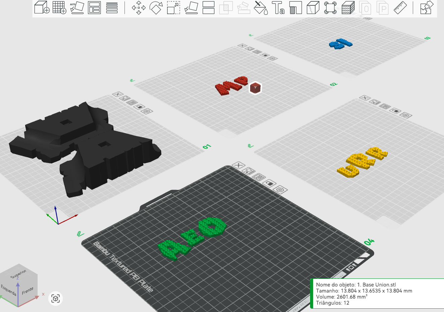This screenshot has height=312, width=444.
Task: Toggle perspective camera view icon
Action: click(x=56, y=298)
